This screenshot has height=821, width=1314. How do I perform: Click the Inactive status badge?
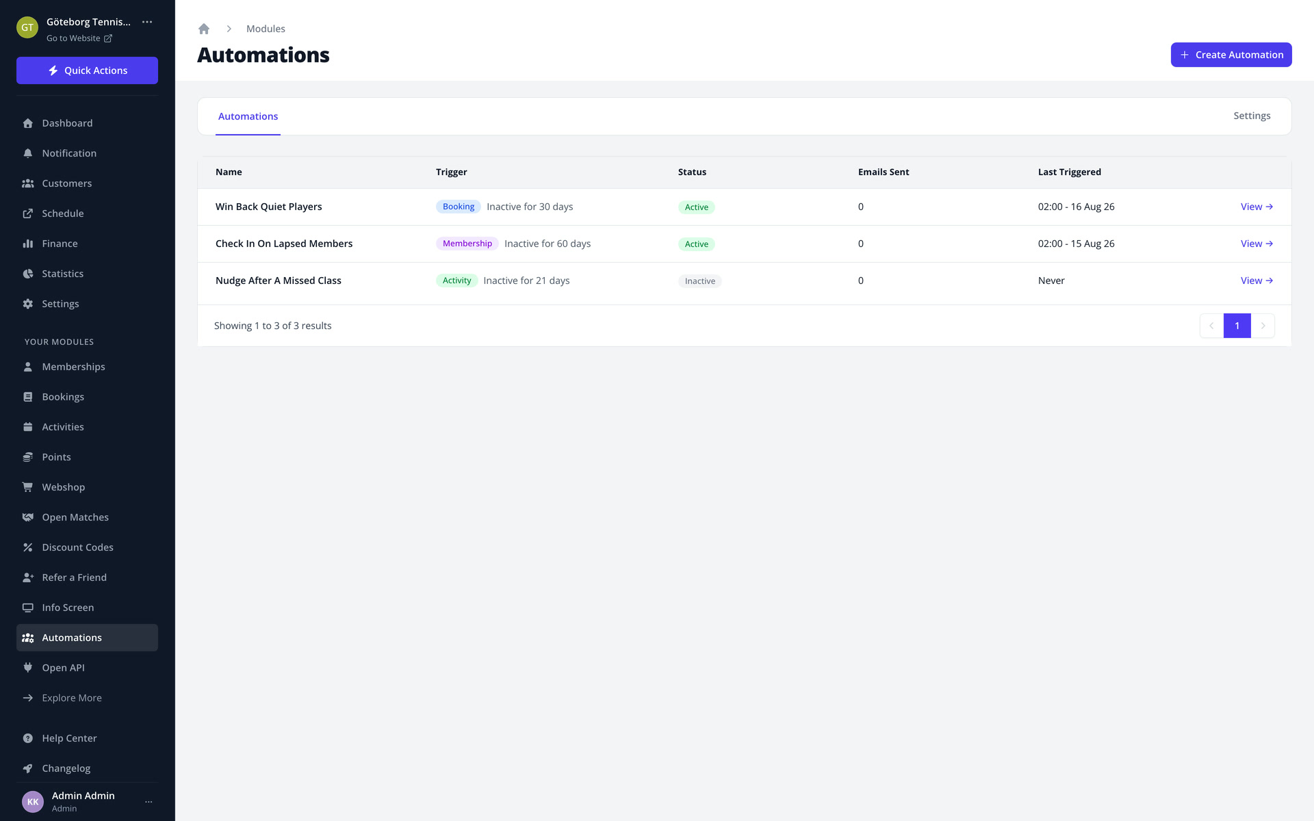699,281
